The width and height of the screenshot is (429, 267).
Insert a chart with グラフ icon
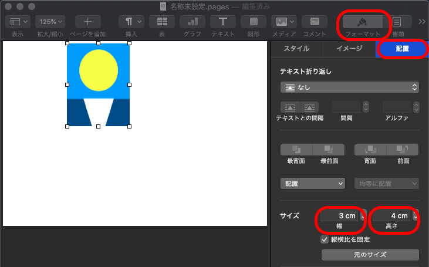[192, 22]
